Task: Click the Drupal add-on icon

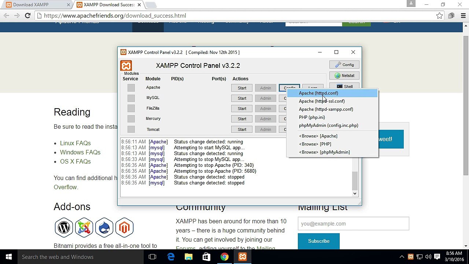Action: click(x=104, y=227)
